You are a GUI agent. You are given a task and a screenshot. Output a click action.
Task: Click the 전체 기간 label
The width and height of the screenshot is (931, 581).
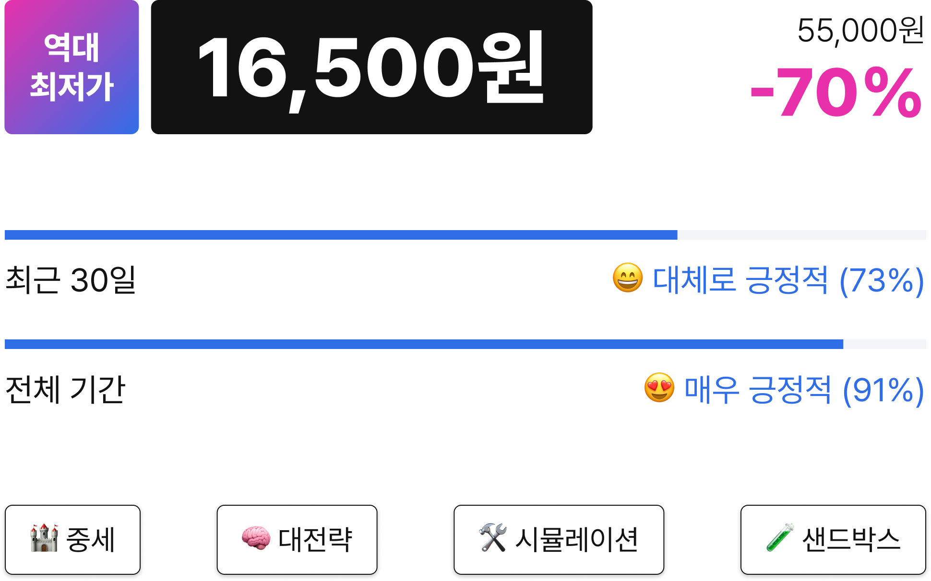click(x=65, y=389)
